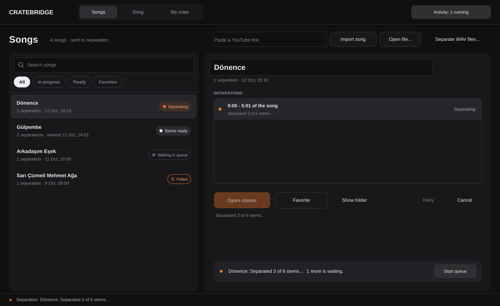This screenshot has width=500, height=306.
Task: Click the Open stems button
Action: [x=242, y=200]
